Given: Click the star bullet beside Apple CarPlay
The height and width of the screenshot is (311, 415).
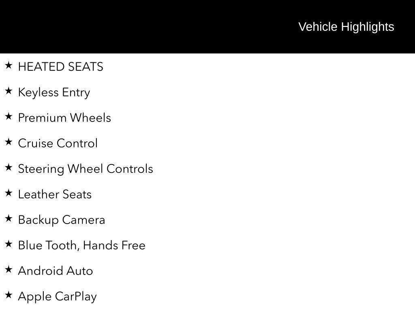Looking at the screenshot, I should pyautogui.click(x=9, y=295).
